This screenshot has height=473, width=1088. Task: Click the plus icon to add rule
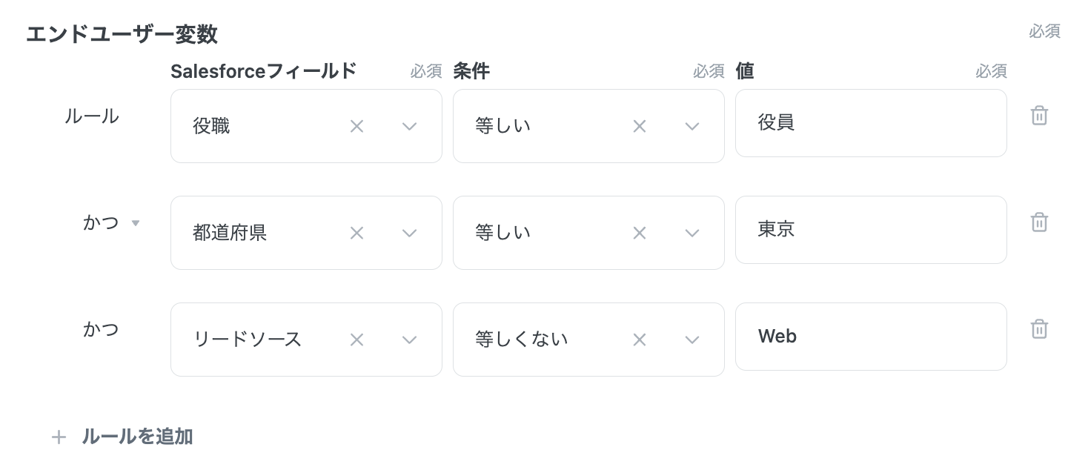(x=59, y=437)
